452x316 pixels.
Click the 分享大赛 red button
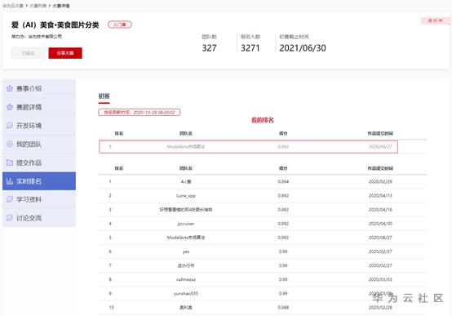(x=65, y=53)
